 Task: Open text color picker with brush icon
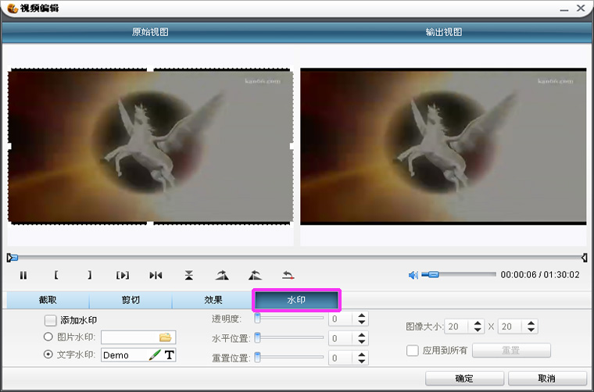tap(155, 355)
